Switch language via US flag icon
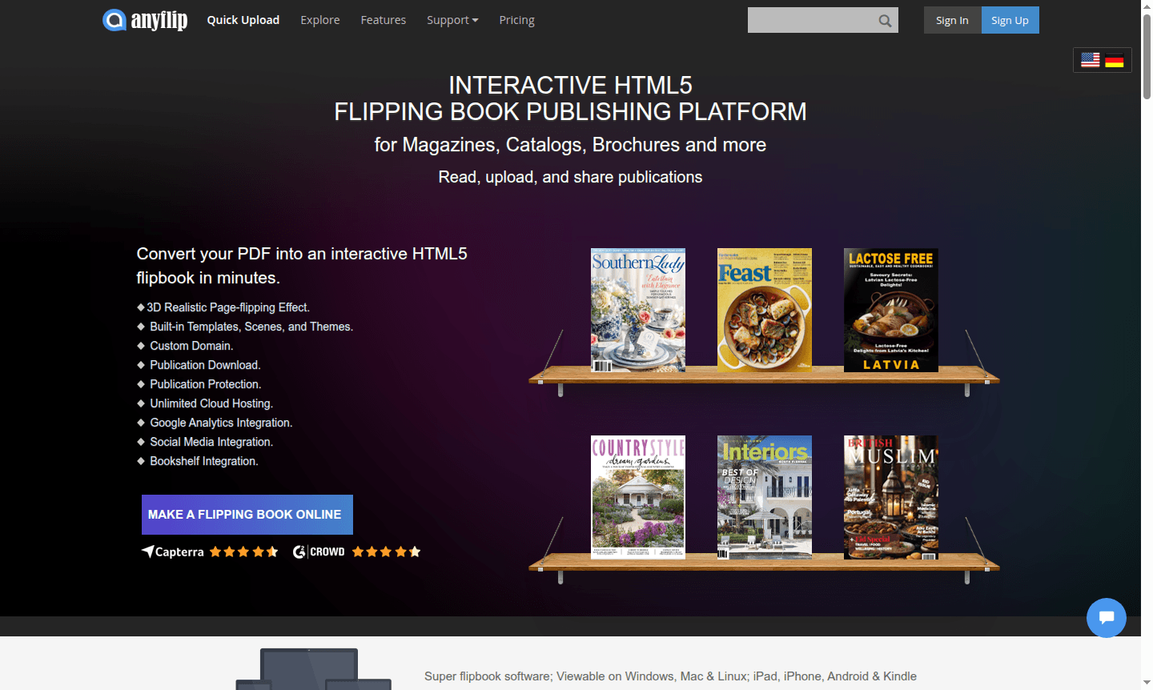 tap(1090, 60)
